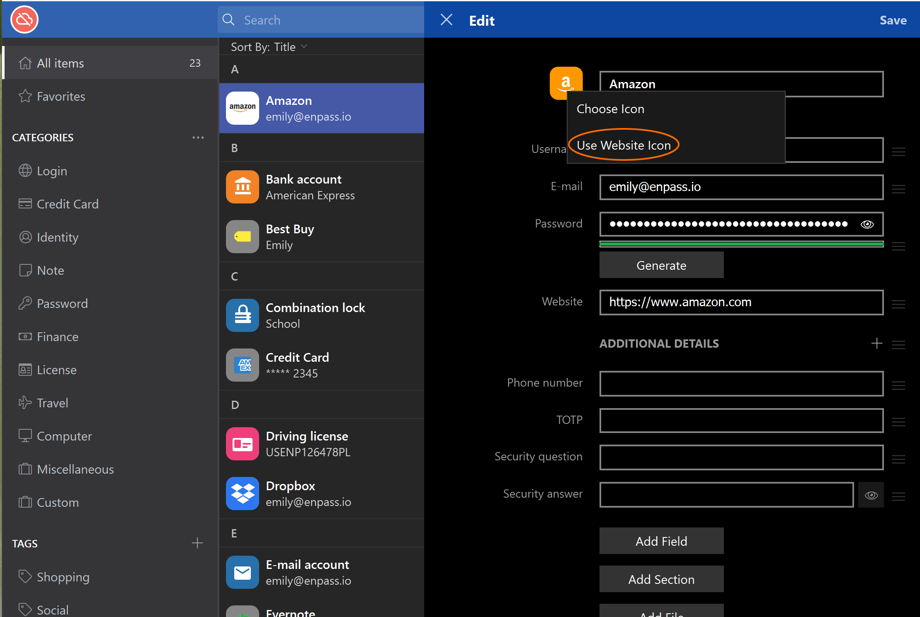This screenshot has height=617, width=920.
Task: Click the Save button
Action: point(893,20)
